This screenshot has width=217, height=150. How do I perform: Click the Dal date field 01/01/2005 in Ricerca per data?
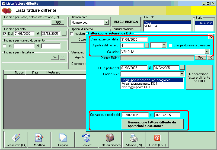24,33
